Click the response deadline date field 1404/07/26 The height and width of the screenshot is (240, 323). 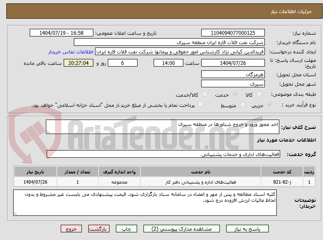233,63
